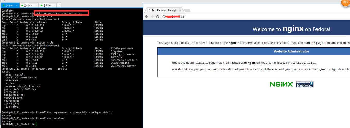This screenshot has height=128, width=350.
Task: Click the 16598/rpcbind entry
Action: point(121,63)
